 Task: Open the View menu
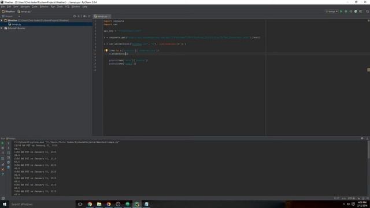click(x=16, y=6)
